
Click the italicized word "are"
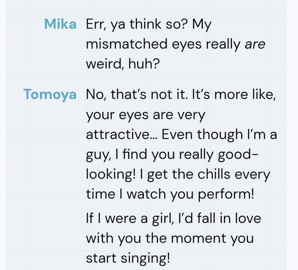point(255,44)
